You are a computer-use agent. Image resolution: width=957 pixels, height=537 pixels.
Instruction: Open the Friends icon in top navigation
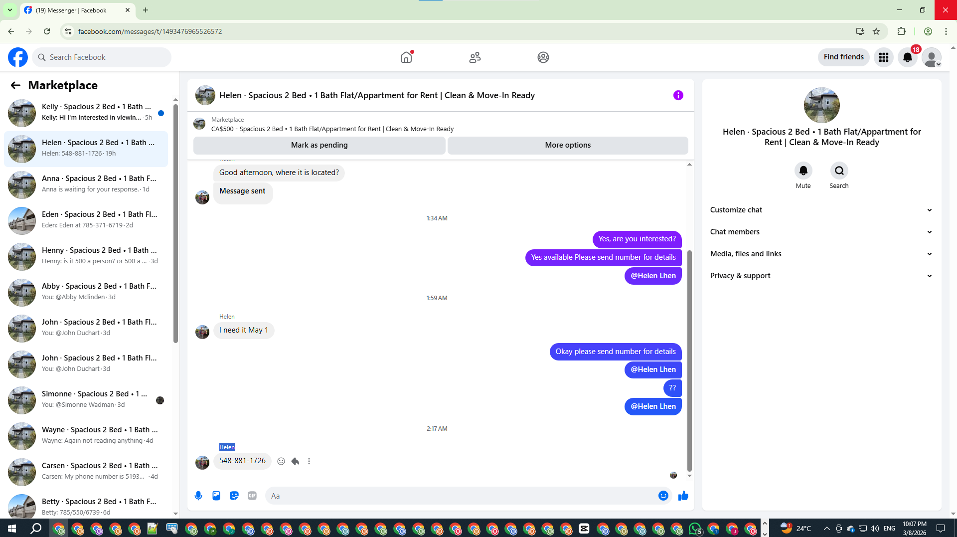tap(475, 57)
